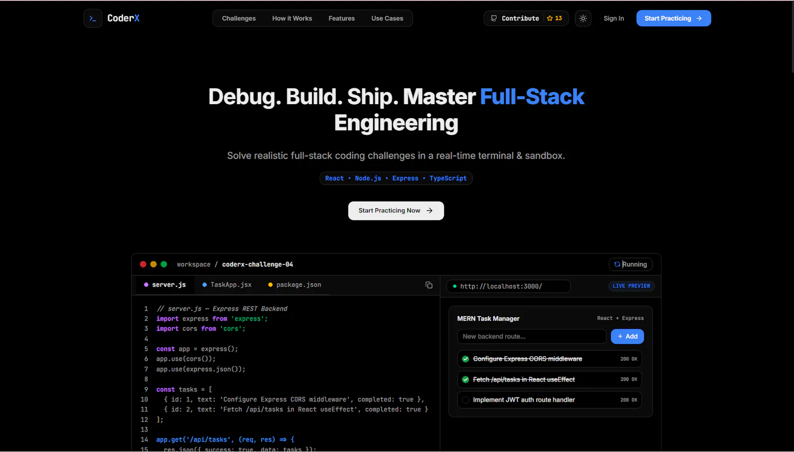Copy code with the copy icon
Screen dimensions: 794x452
(x=429, y=285)
